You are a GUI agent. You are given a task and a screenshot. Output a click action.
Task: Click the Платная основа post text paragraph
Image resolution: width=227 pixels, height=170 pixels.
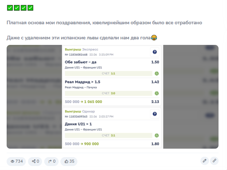pyautogui.click(x=104, y=23)
